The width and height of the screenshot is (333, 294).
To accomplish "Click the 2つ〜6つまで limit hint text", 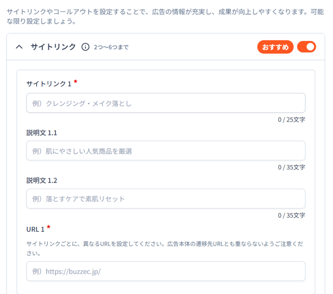I will pyautogui.click(x=111, y=47).
